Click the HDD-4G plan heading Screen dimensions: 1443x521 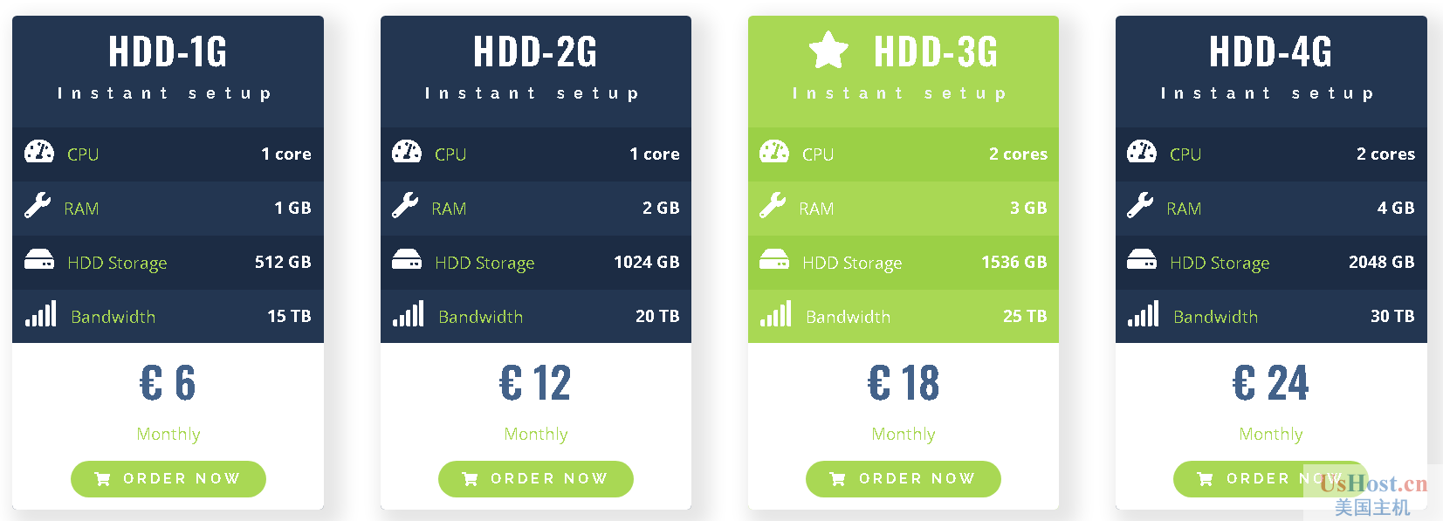pos(1271,51)
